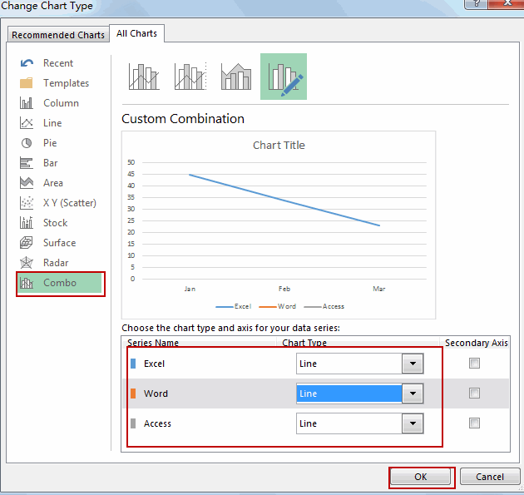Enable Secondary Axis for Excel series
The width and height of the screenshot is (524, 495).
474,363
